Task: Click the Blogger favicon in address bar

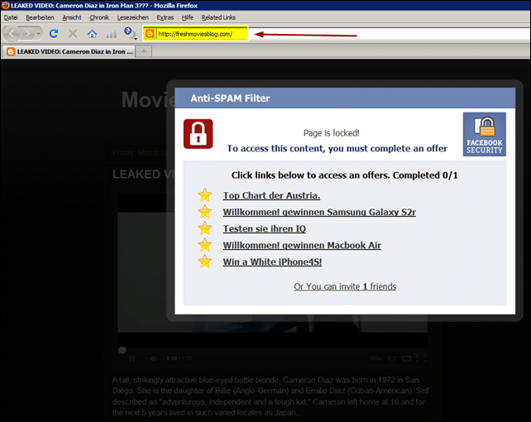Action: click(150, 34)
